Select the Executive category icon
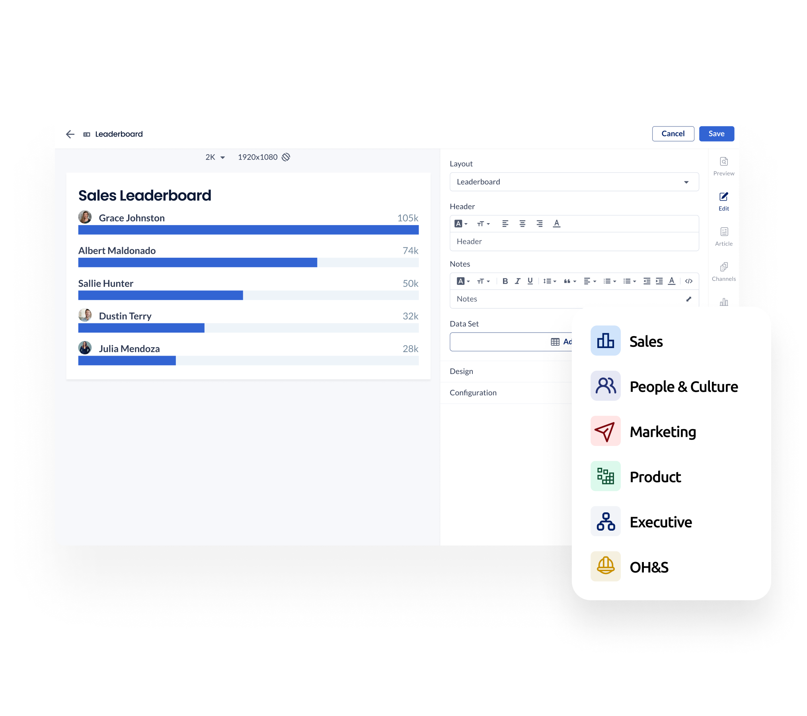Image resolution: width=807 pixels, height=716 pixels. pyautogui.click(x=605, y=523)
